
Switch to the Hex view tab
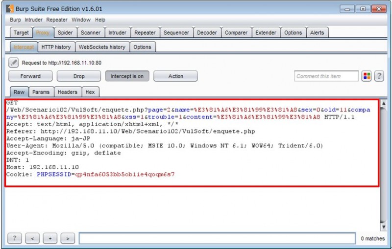(x=90, y=92)
